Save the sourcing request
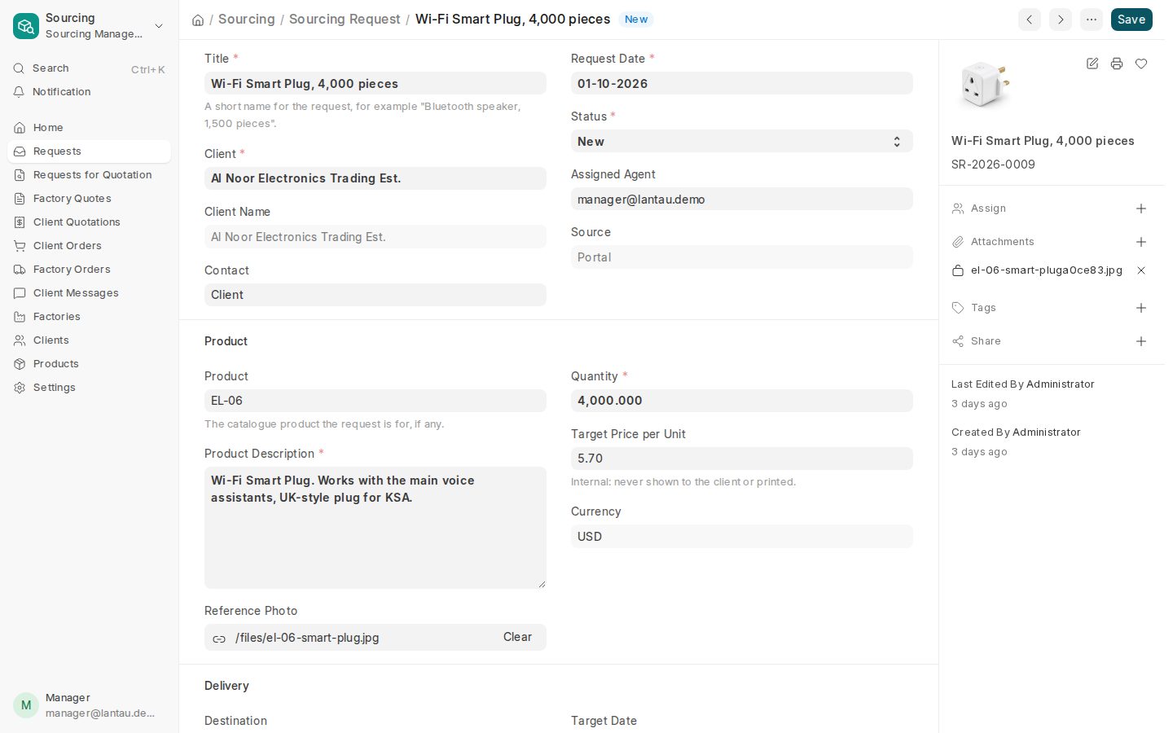 coord(1131,20)
